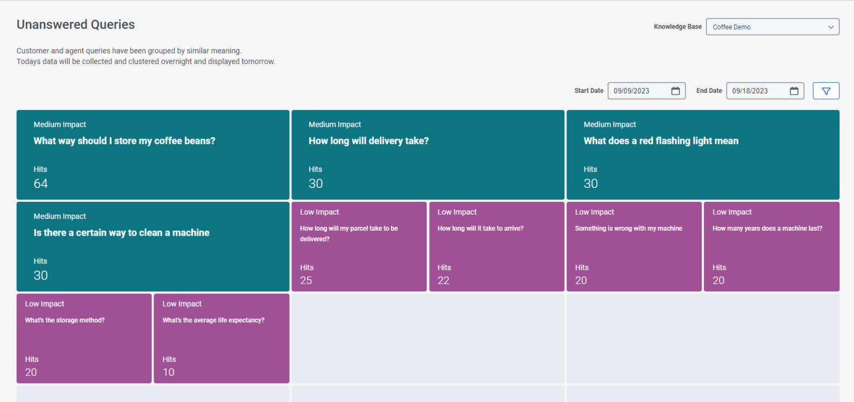The height and width of the screenshot is (402, 854).
Task: Click the filter funnel icon
Action: tap(826, 90)
